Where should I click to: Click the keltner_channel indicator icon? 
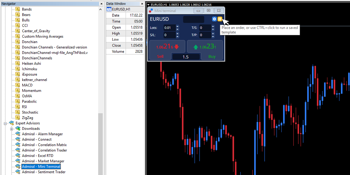coord(18,80)
